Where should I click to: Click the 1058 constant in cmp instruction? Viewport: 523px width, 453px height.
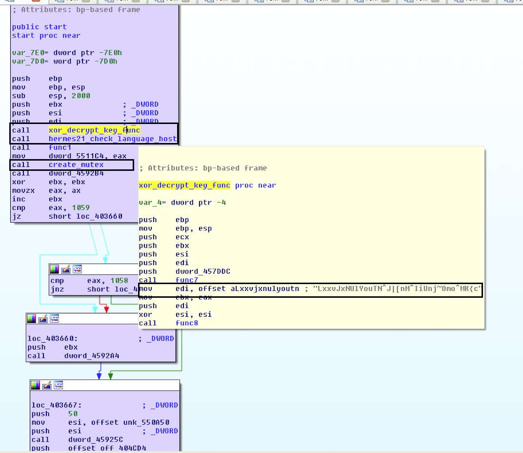119,281
